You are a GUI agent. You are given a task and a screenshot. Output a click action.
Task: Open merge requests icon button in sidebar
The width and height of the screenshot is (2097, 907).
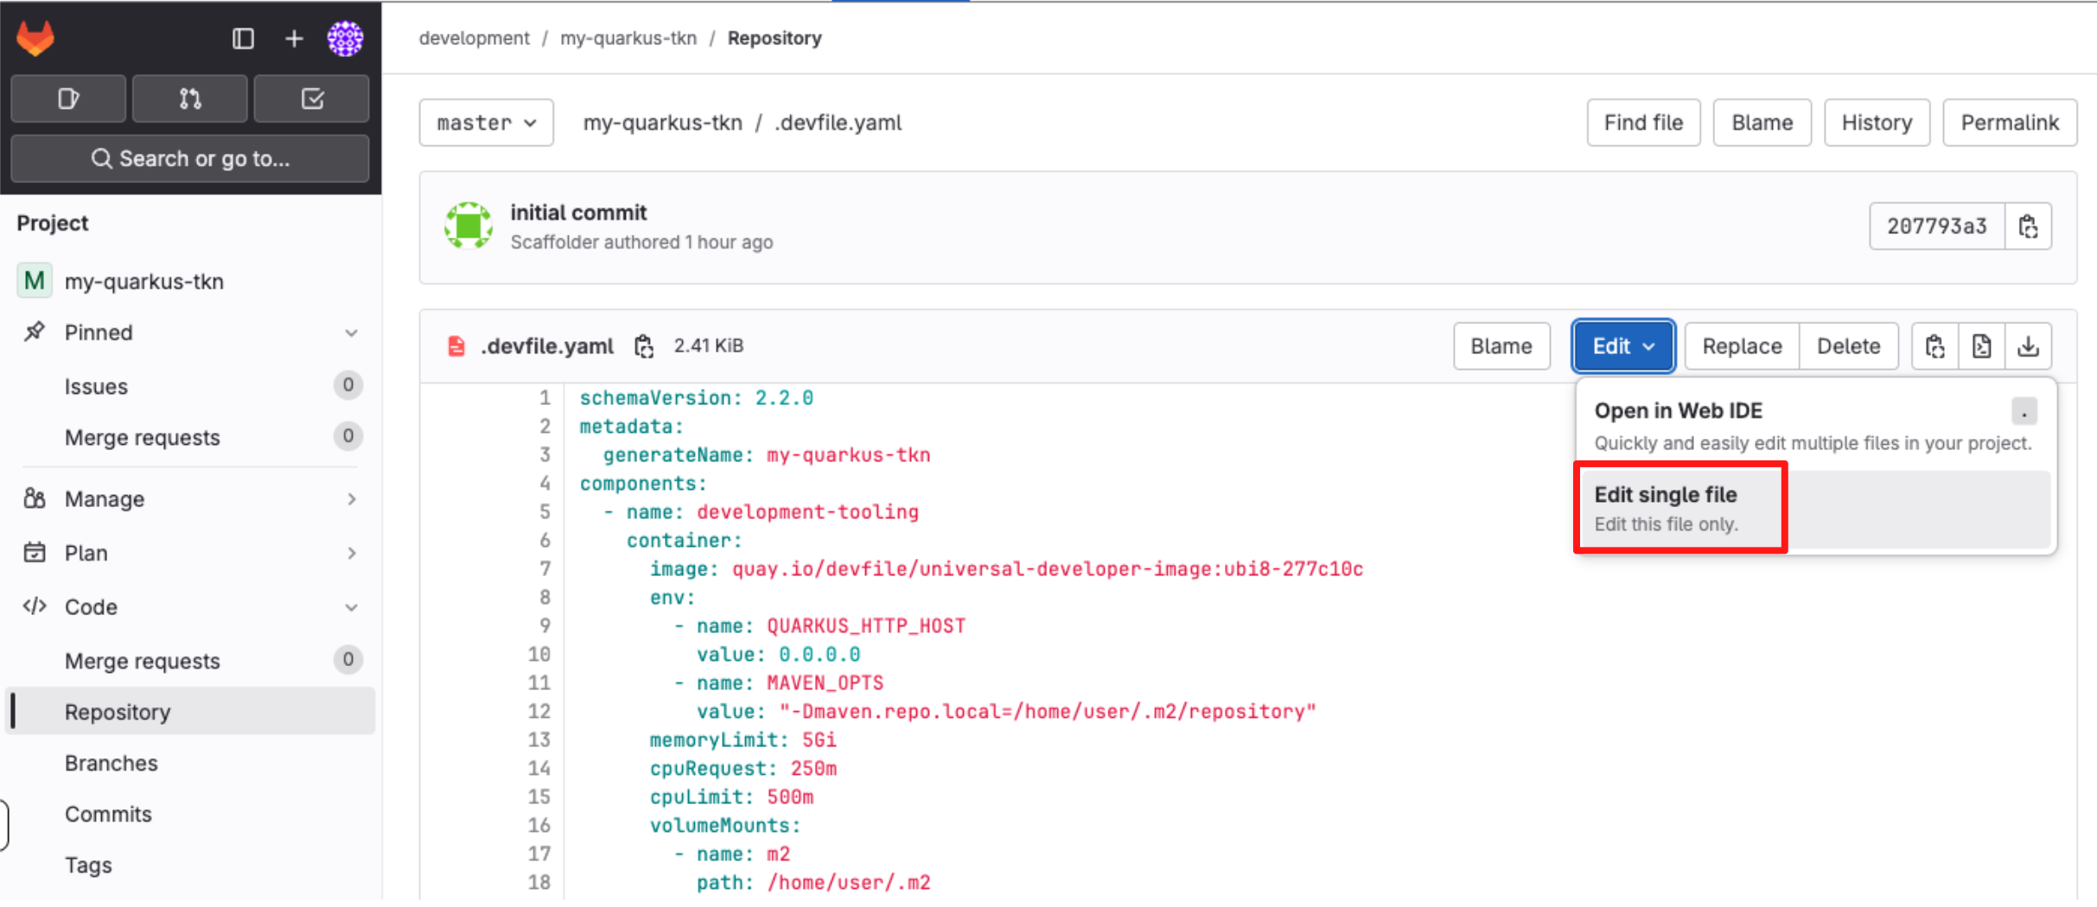point(190,99)
